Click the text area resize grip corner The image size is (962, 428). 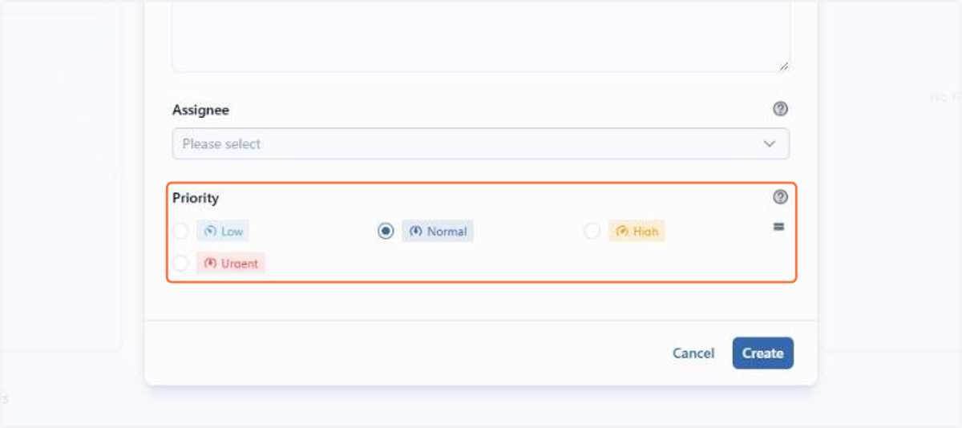tap(783, 66)
